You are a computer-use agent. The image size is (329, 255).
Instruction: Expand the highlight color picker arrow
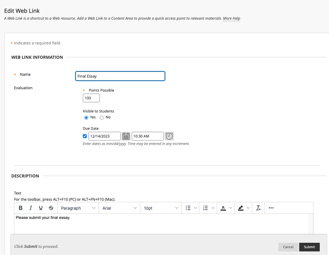[248, 208]
